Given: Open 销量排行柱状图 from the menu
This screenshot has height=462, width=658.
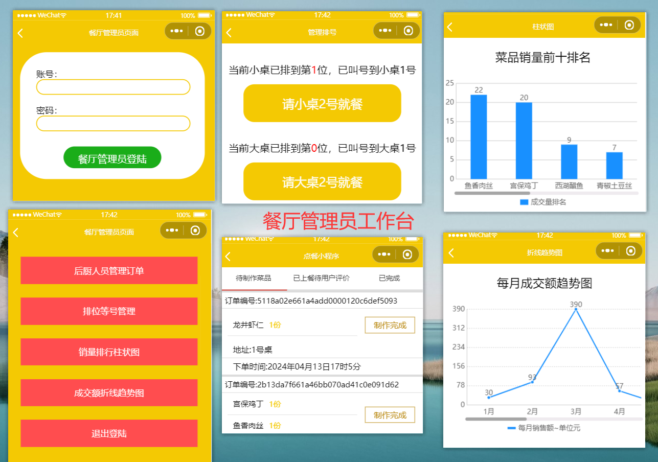Looking at the screenshot, I should coord(109,352).
